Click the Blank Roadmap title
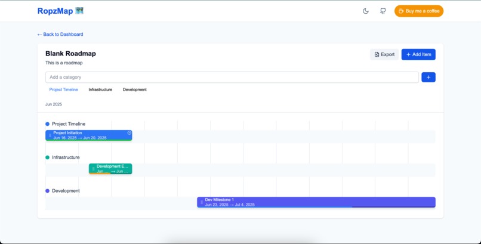The width and height of the screenshot is (481, 244). point(70,54)
